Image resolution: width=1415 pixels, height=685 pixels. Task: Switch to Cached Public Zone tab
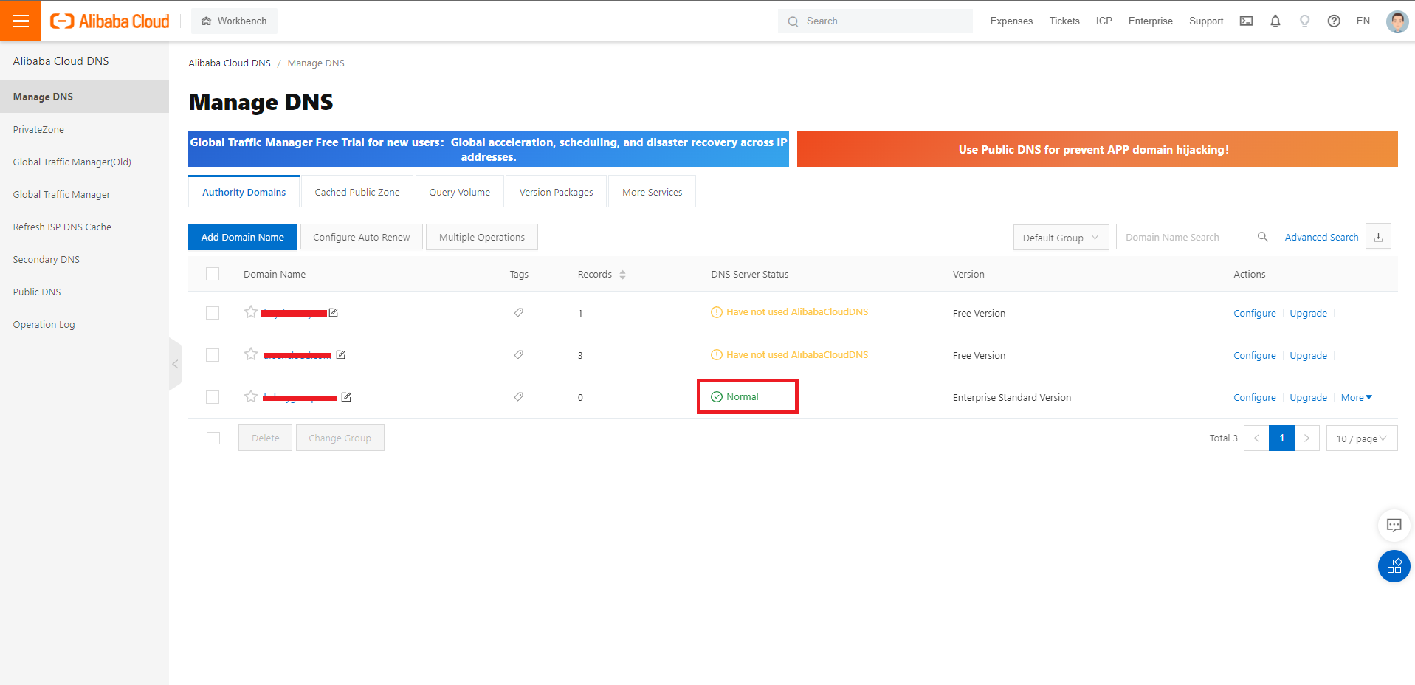[357, 192]
